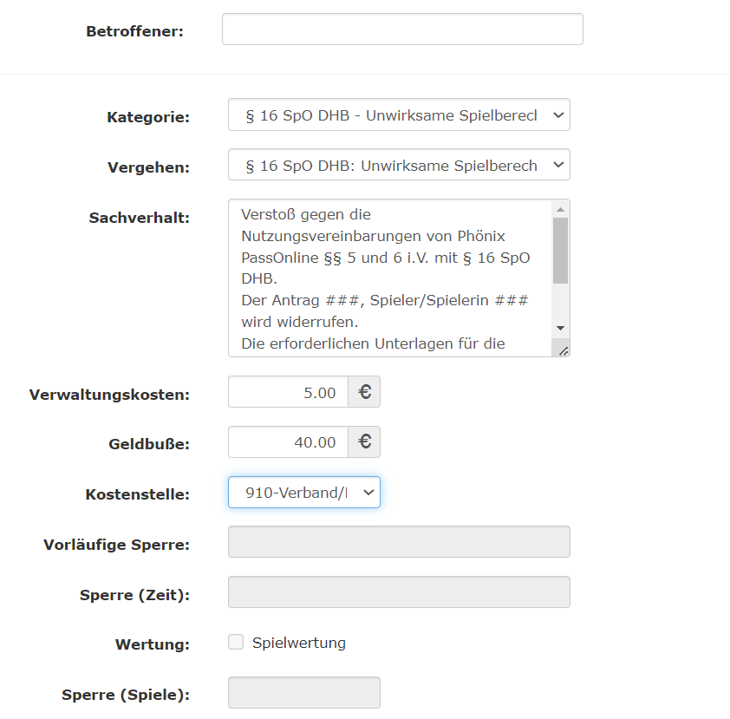Open the Kostenstelle dropdown showing 910-Verband
Image resolution: width=730 pixels, height=719 pixels.
point(303,493)
